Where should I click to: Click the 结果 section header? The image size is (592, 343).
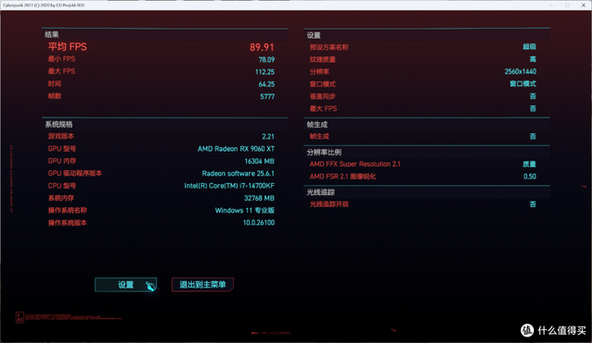click(x=52, y=35)
